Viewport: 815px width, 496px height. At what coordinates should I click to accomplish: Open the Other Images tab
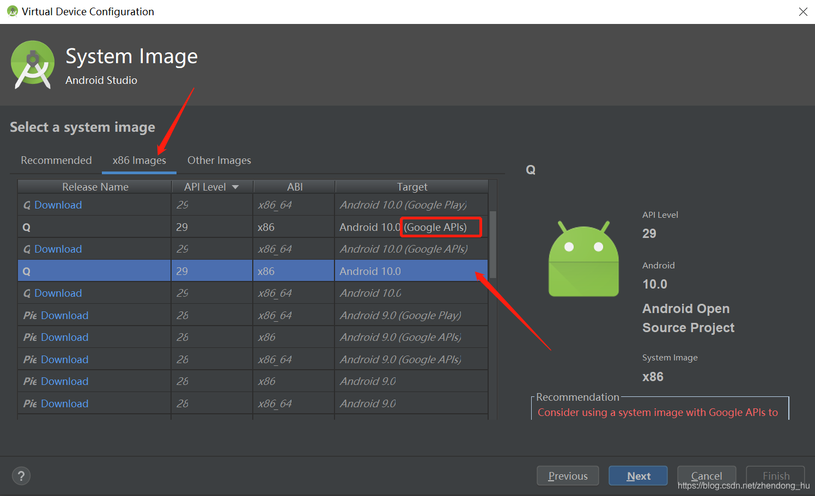point(219,160)
